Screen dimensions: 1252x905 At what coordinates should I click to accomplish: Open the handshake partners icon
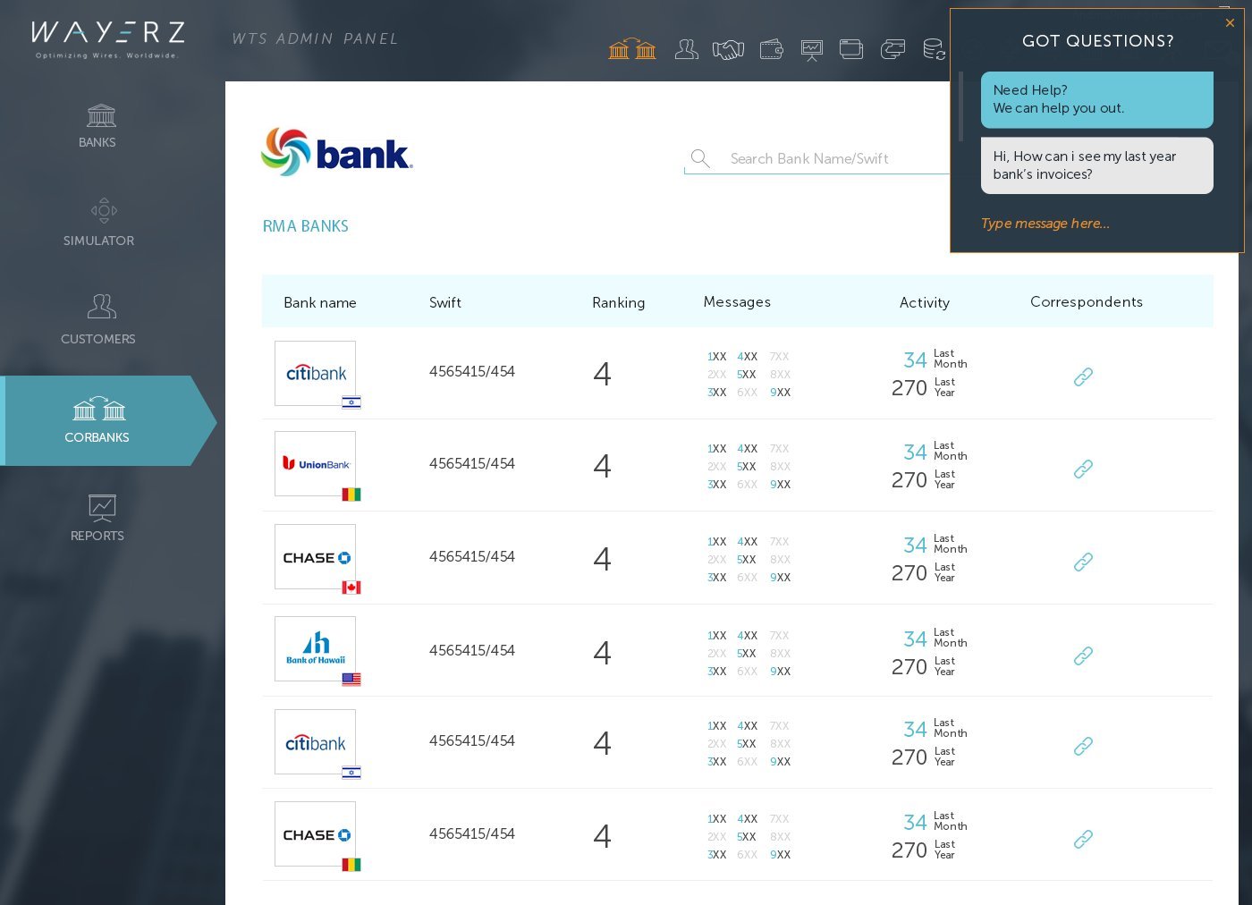pyautogui.click(x=728, y=50)
